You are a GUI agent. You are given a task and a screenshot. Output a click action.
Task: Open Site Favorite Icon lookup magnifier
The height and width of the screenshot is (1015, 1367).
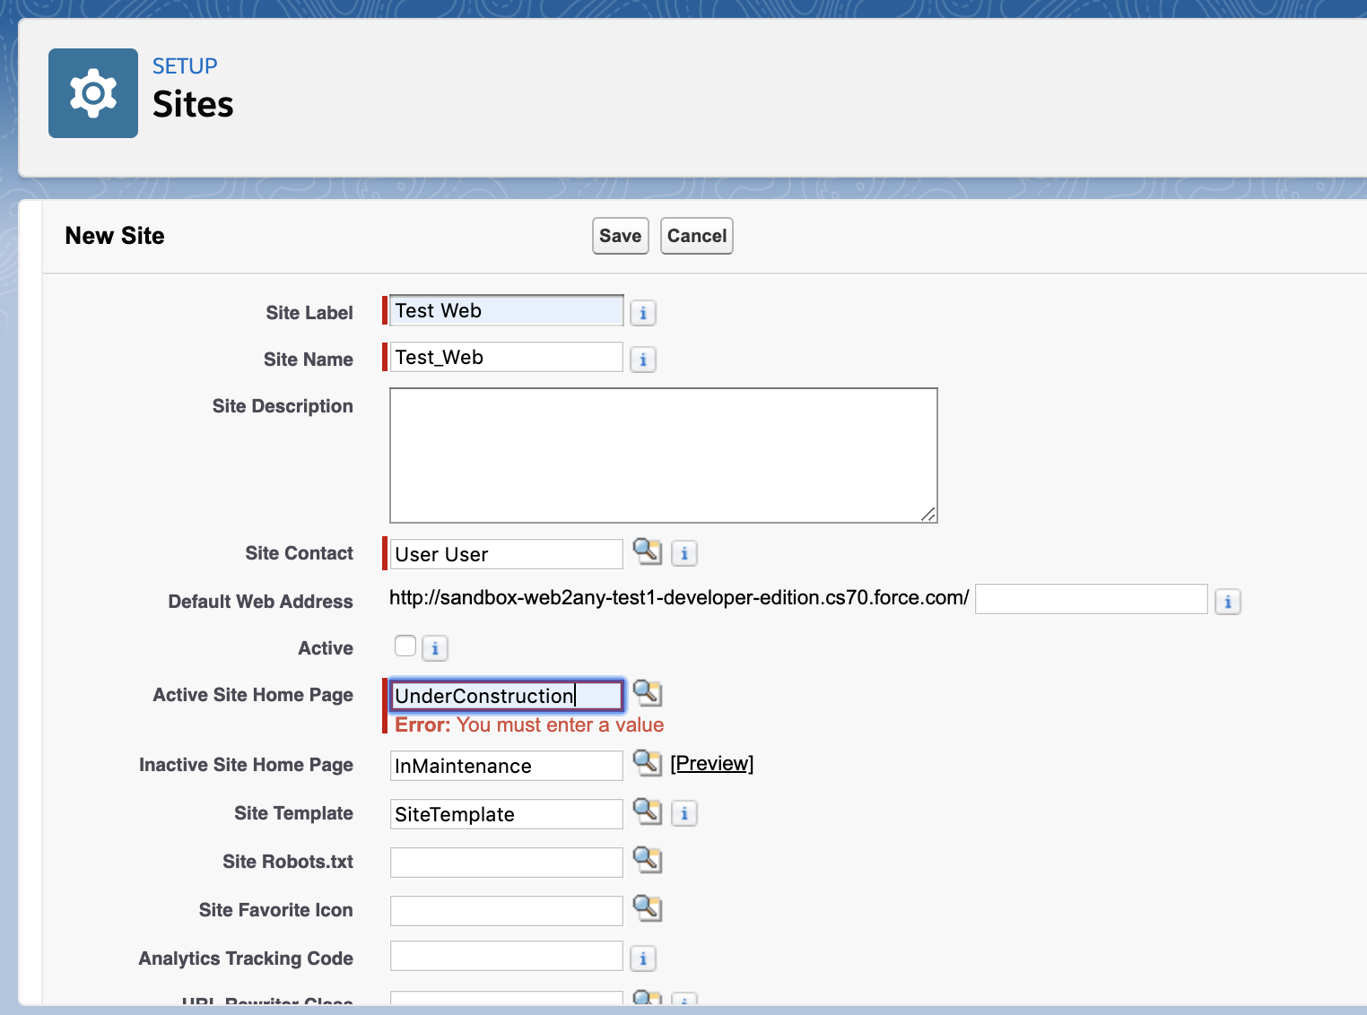(648, 907)
